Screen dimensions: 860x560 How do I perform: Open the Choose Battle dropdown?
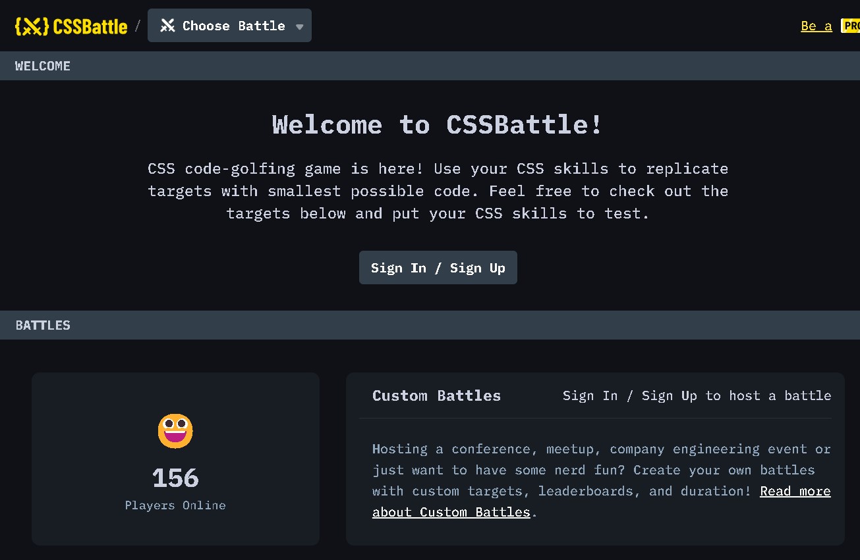[x=229, y=25]
